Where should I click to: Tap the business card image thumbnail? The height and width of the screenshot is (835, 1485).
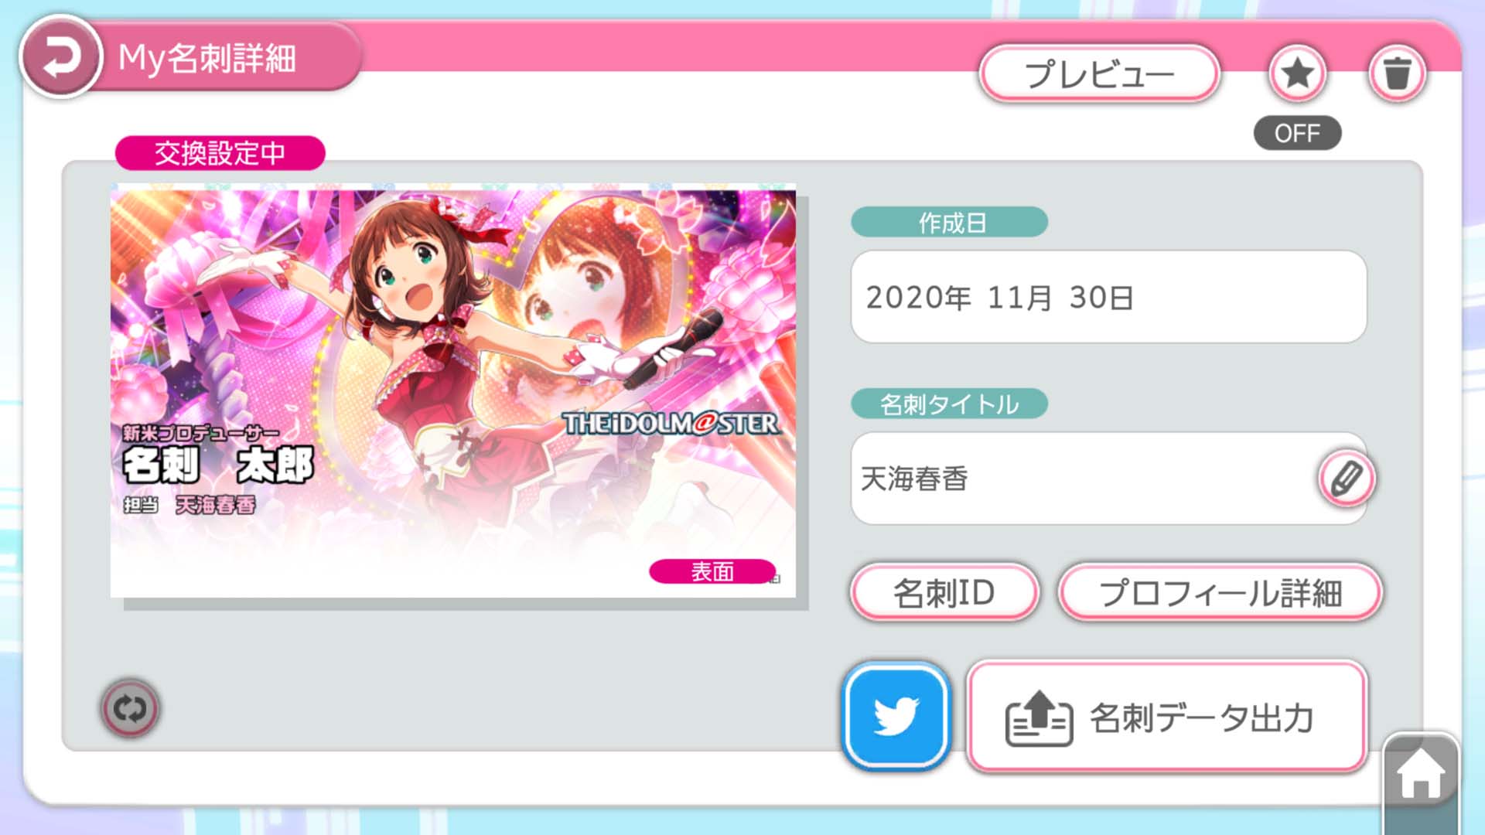[x=453, y=390]
